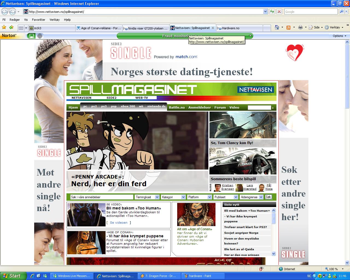Open Favorites Center star icon

[4, 27]
